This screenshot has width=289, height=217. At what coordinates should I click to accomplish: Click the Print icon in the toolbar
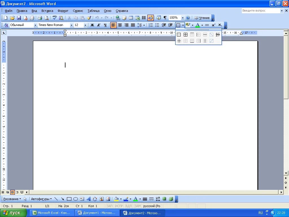click(40, 18)
